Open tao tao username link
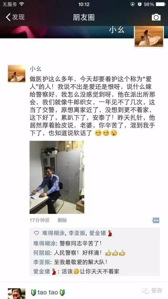The height and width of the screenshot is (299, 168). (x=48, y=292)
